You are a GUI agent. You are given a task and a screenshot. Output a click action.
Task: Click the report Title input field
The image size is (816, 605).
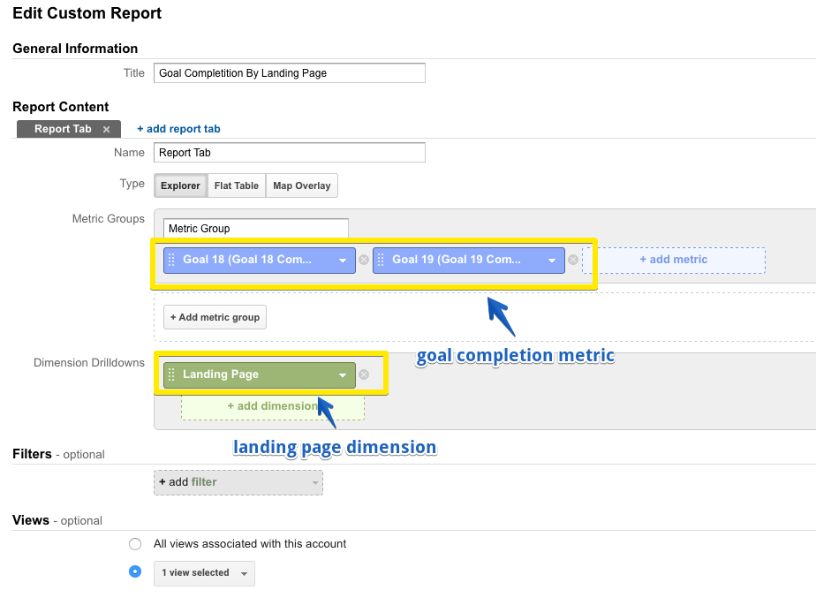289,72
